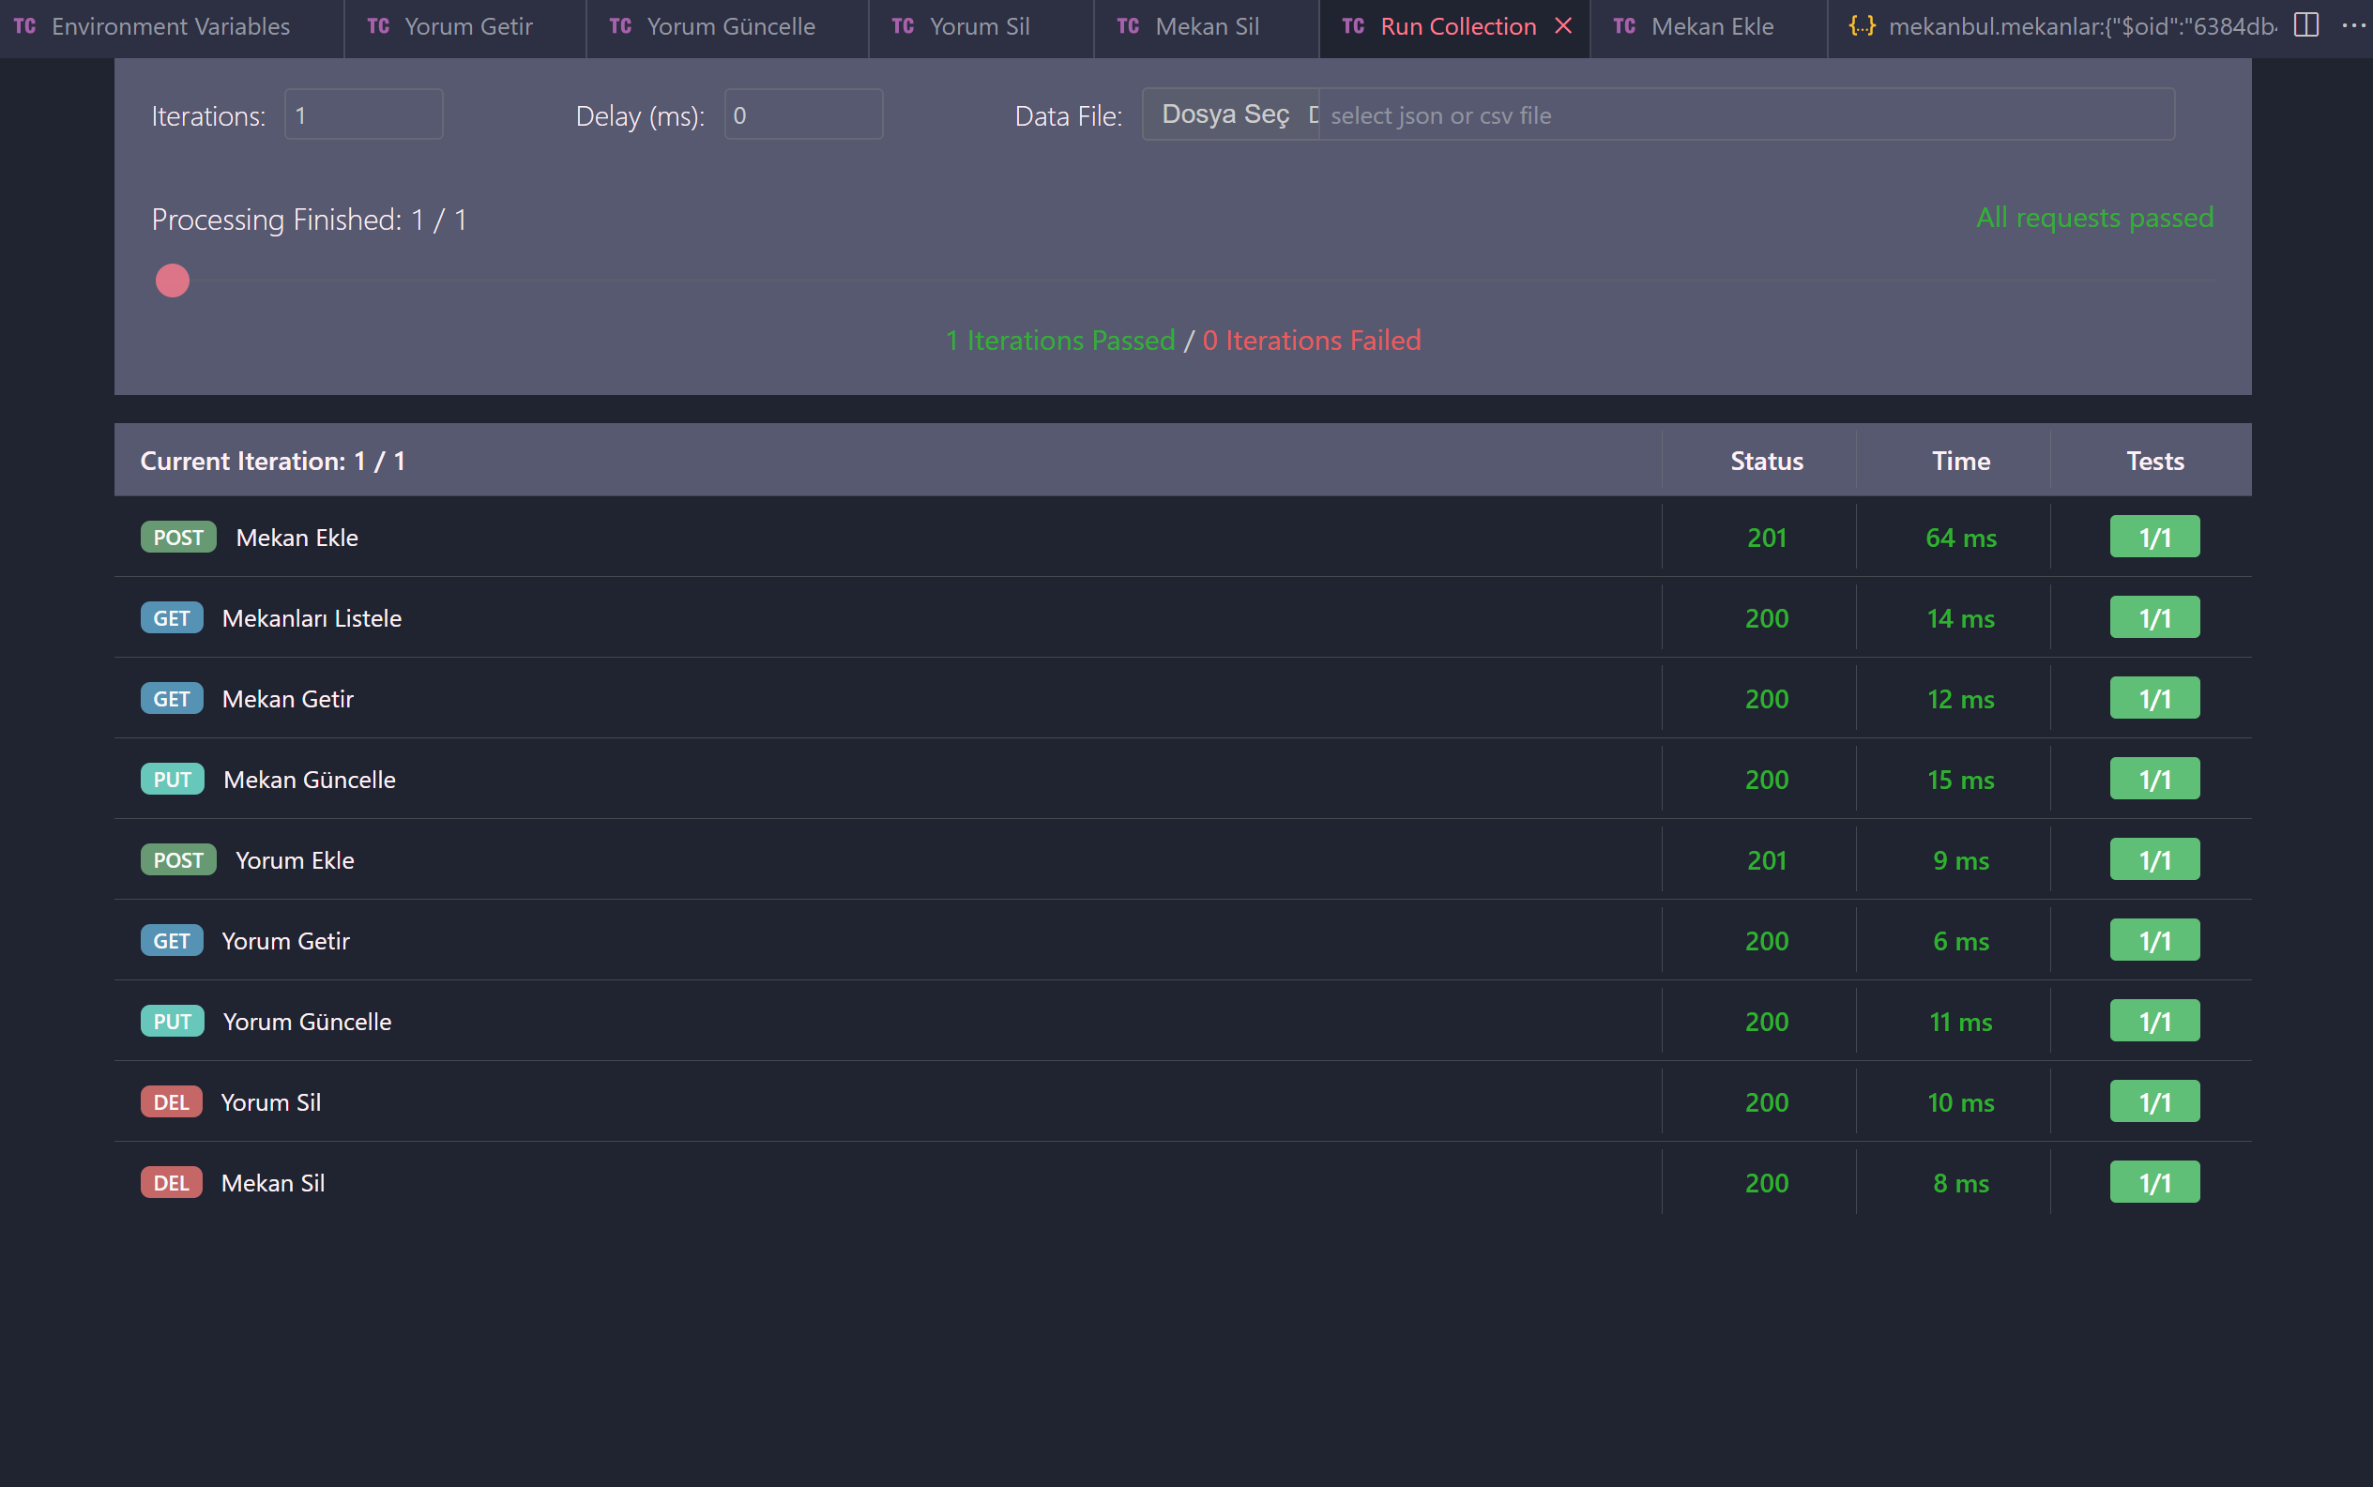Click the DEL badge beside Mekan Sil

point(171,1182)
